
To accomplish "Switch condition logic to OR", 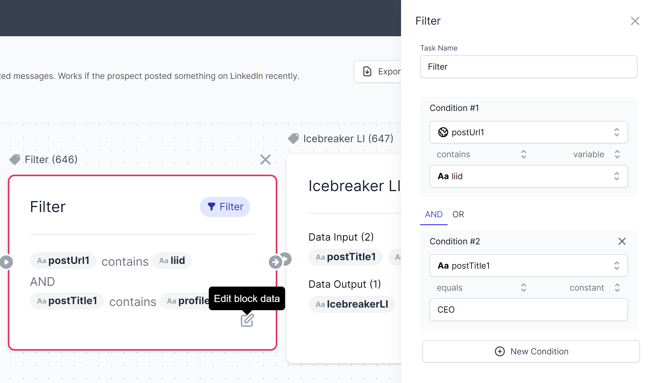I will point(458,214).
